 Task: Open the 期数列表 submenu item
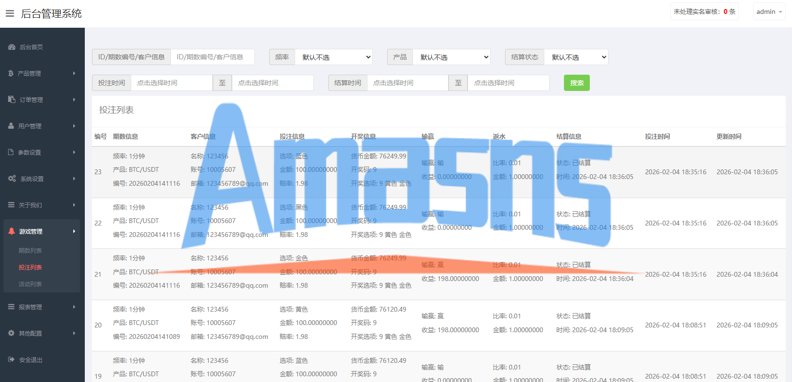30,250
